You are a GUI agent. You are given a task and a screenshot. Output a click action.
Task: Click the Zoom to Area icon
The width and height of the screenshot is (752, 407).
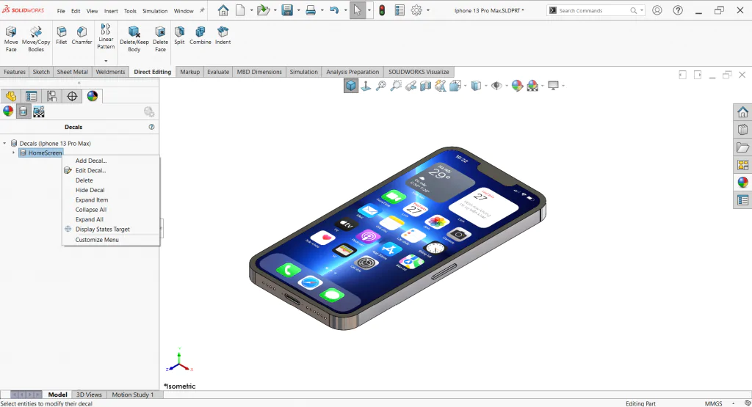tap(396, 86)
